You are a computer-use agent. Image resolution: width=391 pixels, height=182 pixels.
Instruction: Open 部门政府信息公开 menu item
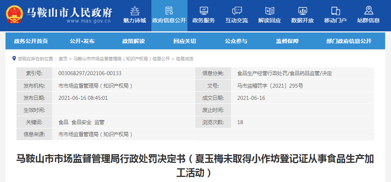pos(349,41)
